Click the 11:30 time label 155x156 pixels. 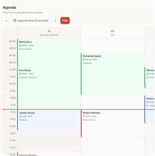pos(13,112)
